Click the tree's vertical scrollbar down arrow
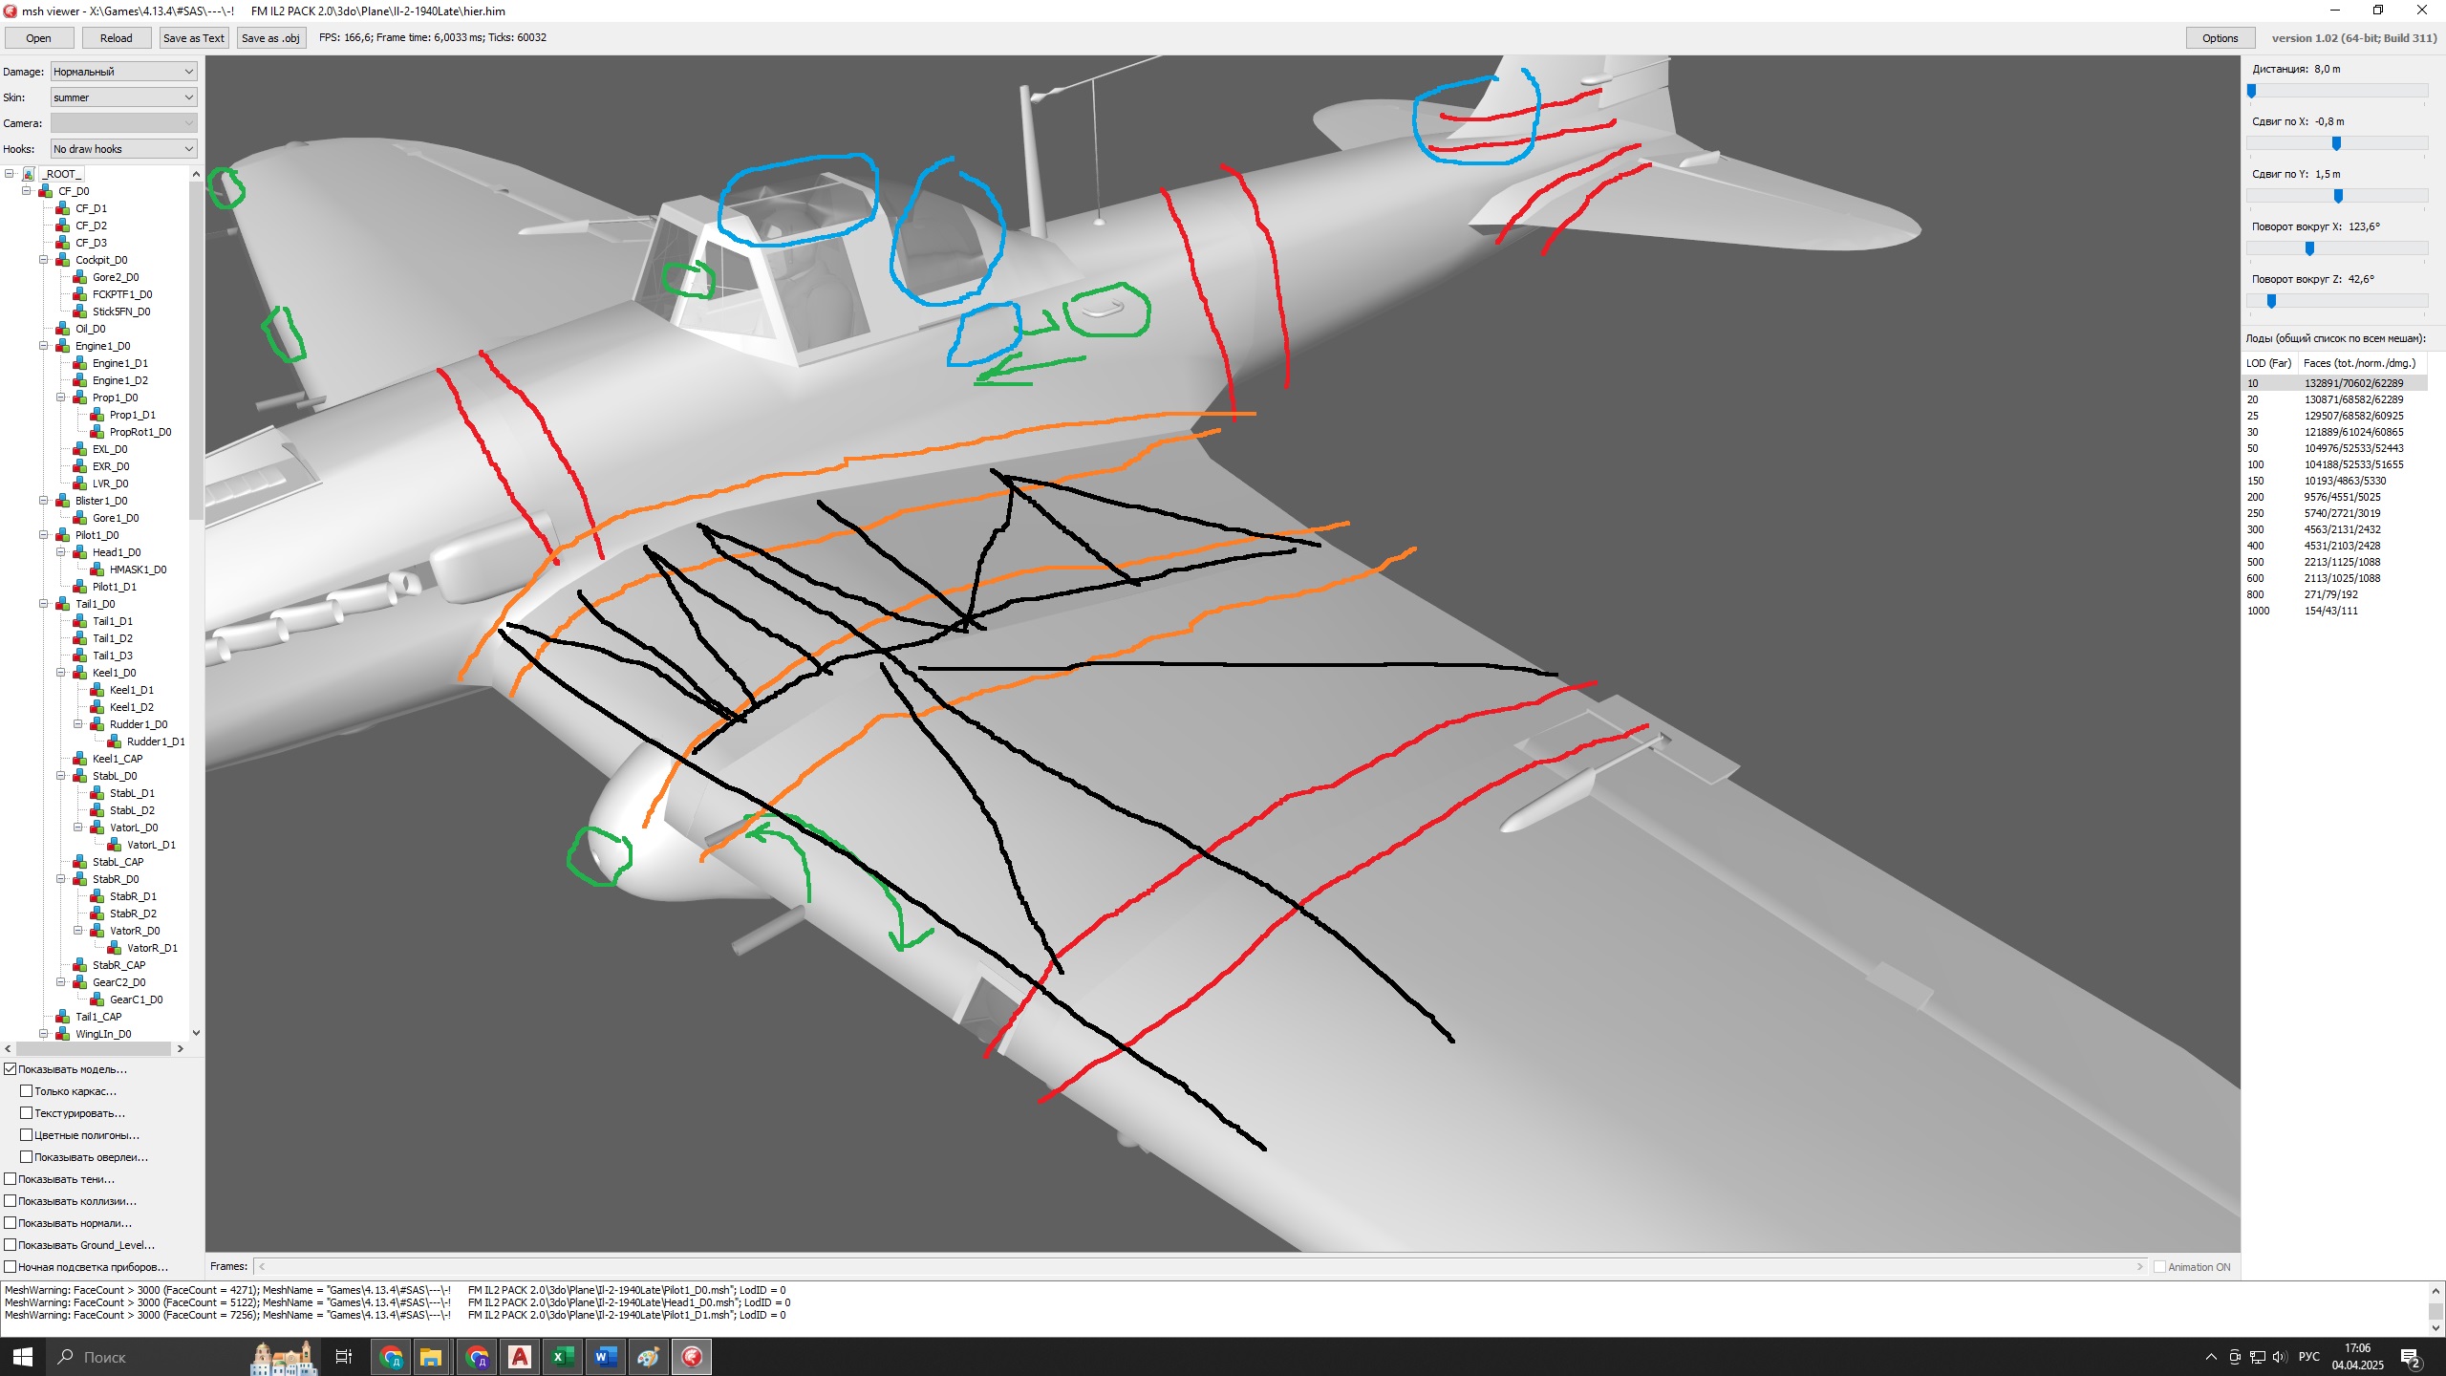Screen dimensions: 2446x1376 [196, 1033]
